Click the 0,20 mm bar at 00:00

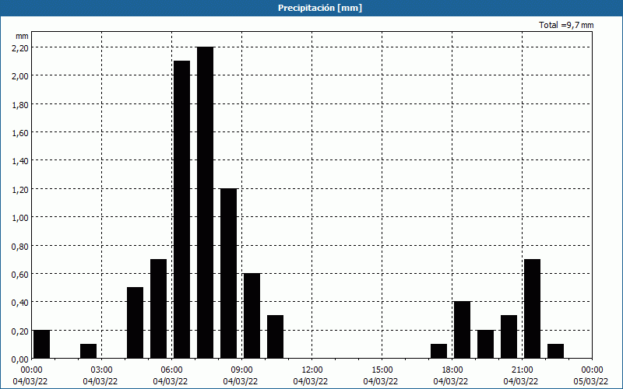point(42,344)
